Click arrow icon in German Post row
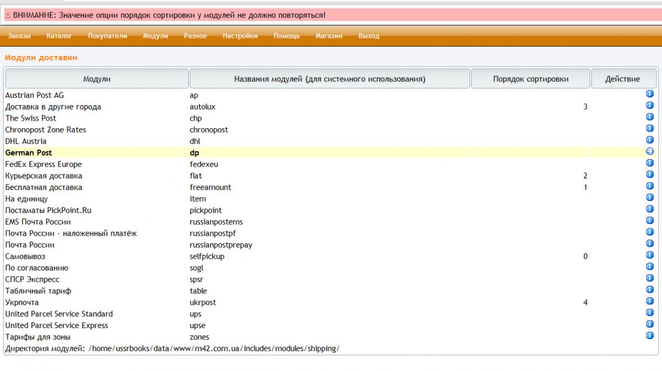 coord(649,151)
